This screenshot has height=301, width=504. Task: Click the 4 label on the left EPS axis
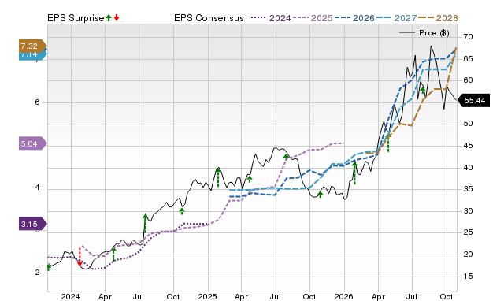pyautogui.click(x=37, y=188)
